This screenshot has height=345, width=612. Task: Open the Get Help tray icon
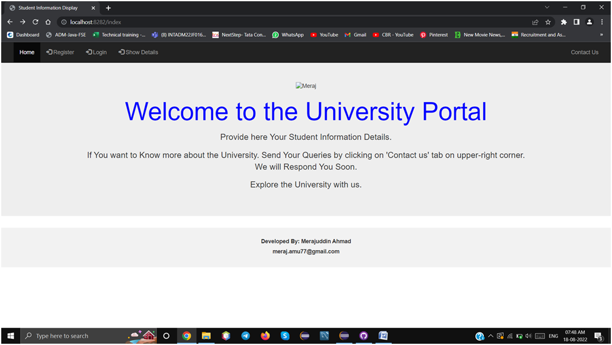click(479, 336)
